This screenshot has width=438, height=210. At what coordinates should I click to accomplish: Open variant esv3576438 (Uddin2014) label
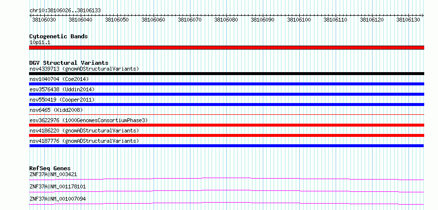[x=62, y=89]
